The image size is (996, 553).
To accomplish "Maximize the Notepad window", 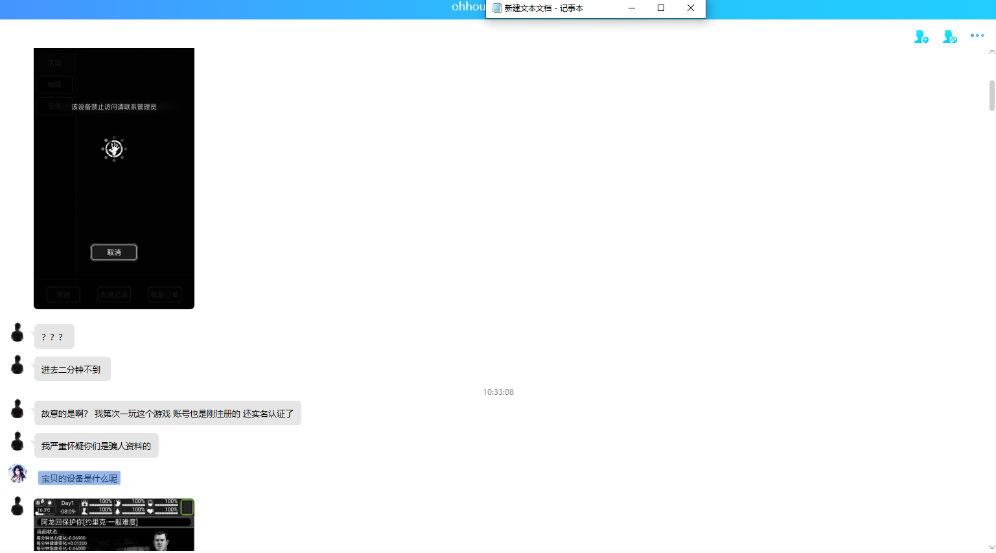I will pyautogui.click(x=661, y=8).
